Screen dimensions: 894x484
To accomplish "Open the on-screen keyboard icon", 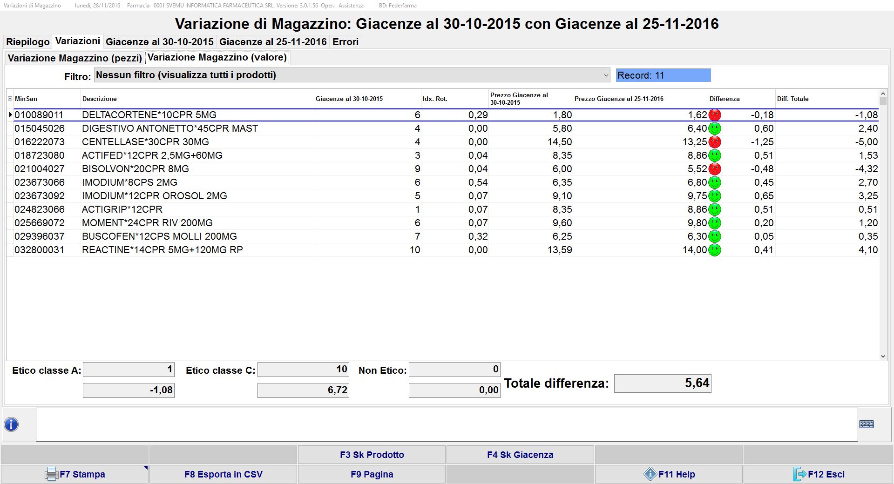I will pyautogui.click(x=866, y=424).
